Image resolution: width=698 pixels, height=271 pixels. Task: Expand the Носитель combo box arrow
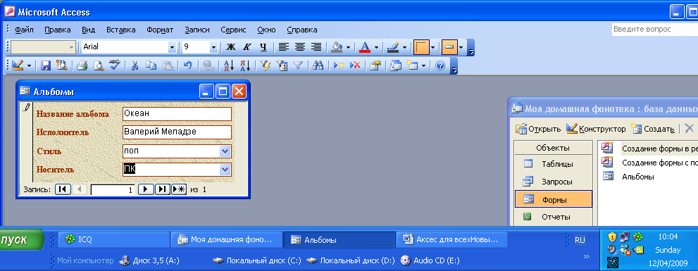[225, 170]
